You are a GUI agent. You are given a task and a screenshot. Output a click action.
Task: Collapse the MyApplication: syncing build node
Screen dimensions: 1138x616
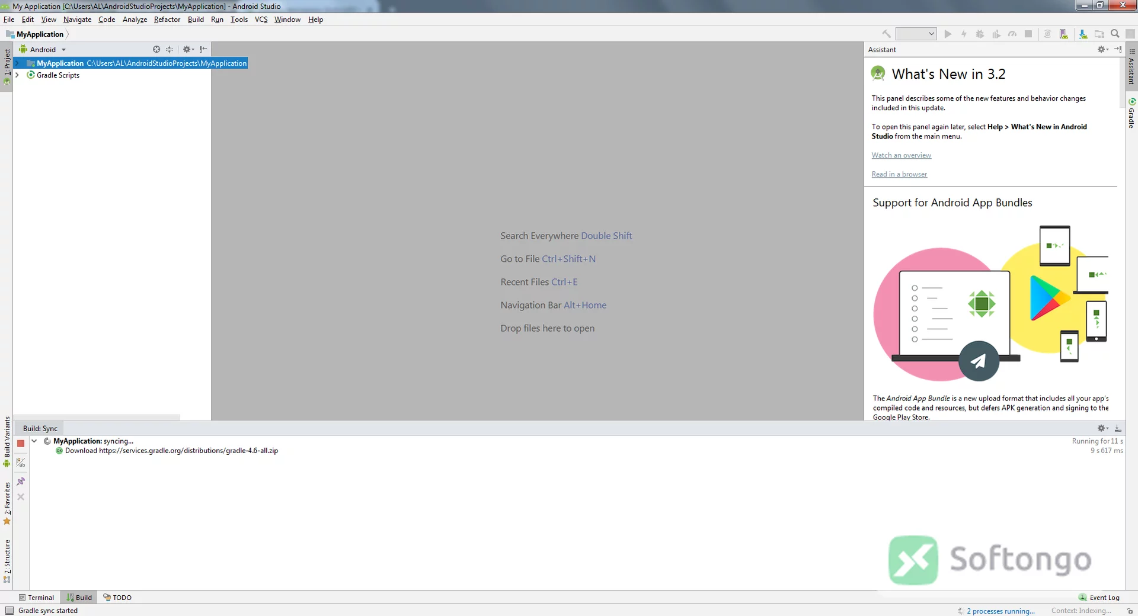click(x=34, y=441)
